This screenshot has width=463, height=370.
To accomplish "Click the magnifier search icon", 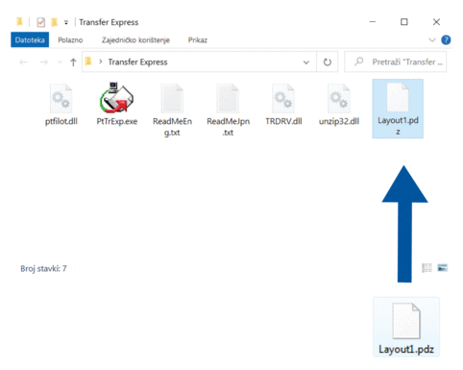I will pos(359,62).
